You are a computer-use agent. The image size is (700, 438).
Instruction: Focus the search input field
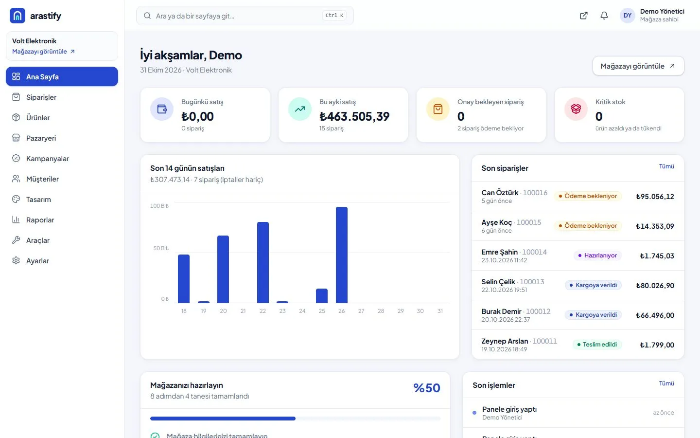[245, 16]
